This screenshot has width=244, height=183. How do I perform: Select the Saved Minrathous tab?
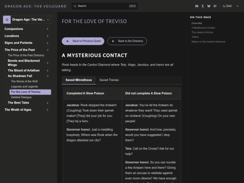coord(79,80)
